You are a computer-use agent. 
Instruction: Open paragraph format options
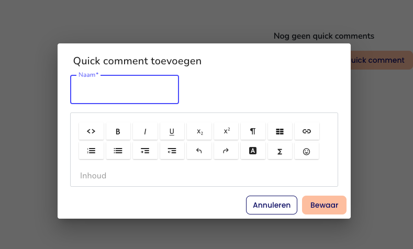coord(253,131)
